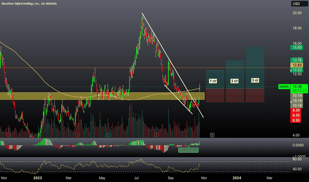This screenshot has width=309, height=182.
Task: Click the Marathon Digital Holdings chart title
Action: tap(29, 4)
